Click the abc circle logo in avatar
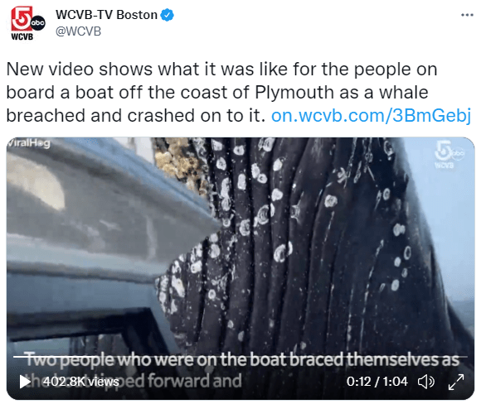486x404 pixels. click(x=38, y=23)
